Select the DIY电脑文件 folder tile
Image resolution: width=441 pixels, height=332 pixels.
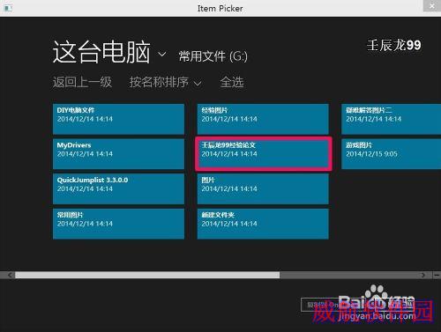[x=118, y=119]
